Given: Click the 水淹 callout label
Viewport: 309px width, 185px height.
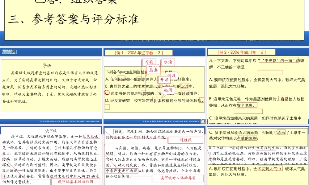Looking at the screenshot, I should point(168,62).
